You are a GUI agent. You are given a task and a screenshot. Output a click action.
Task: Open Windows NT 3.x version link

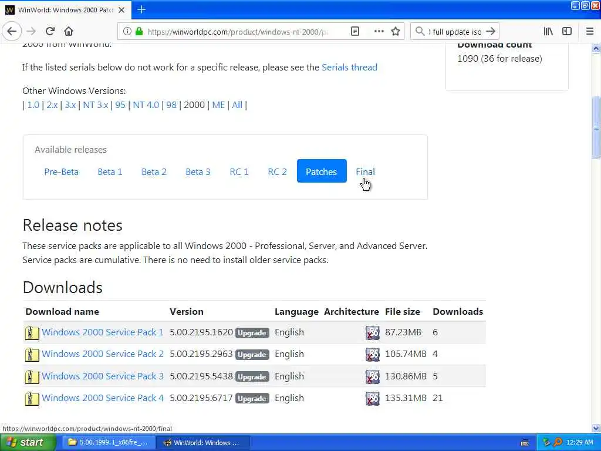click(96, 105)
